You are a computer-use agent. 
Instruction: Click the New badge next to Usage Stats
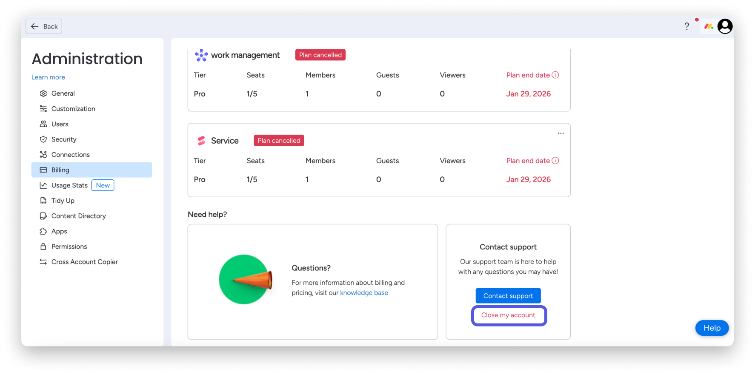[103, 185]
